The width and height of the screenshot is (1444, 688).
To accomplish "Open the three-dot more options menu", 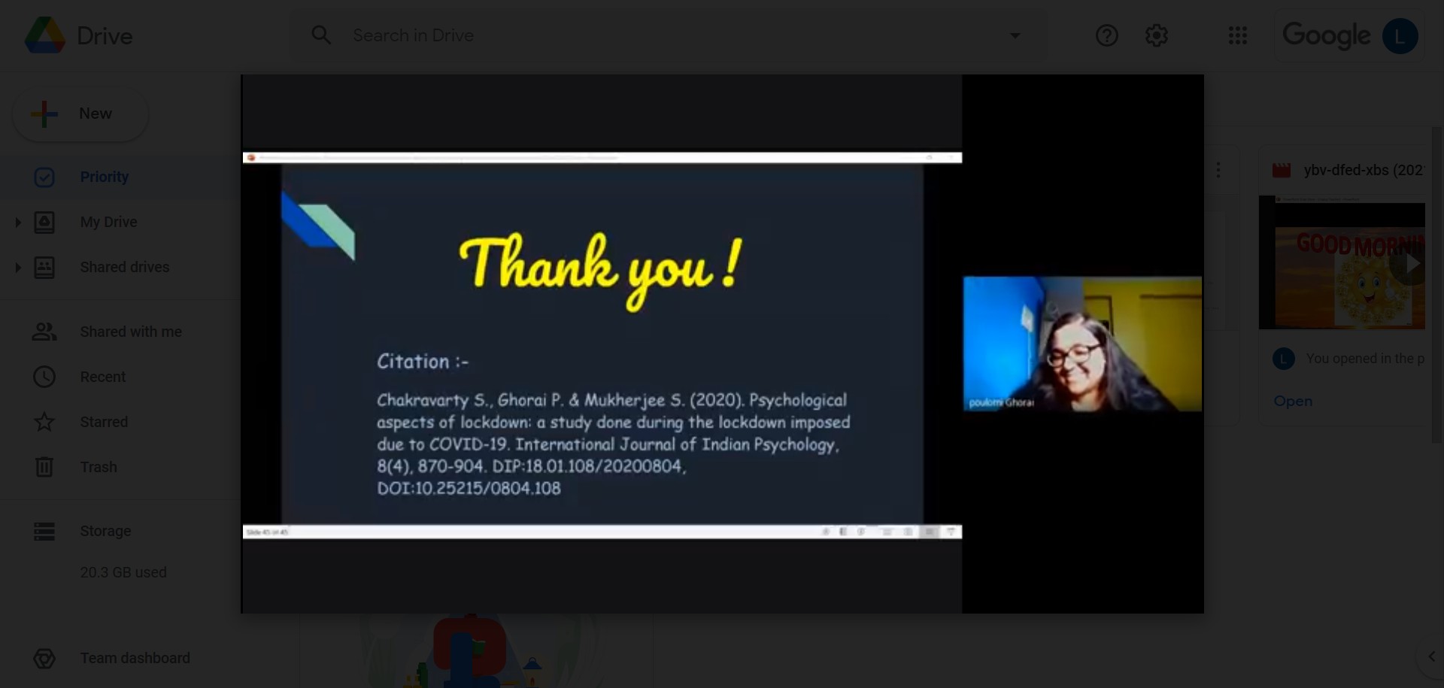I will pos(1218,170).
